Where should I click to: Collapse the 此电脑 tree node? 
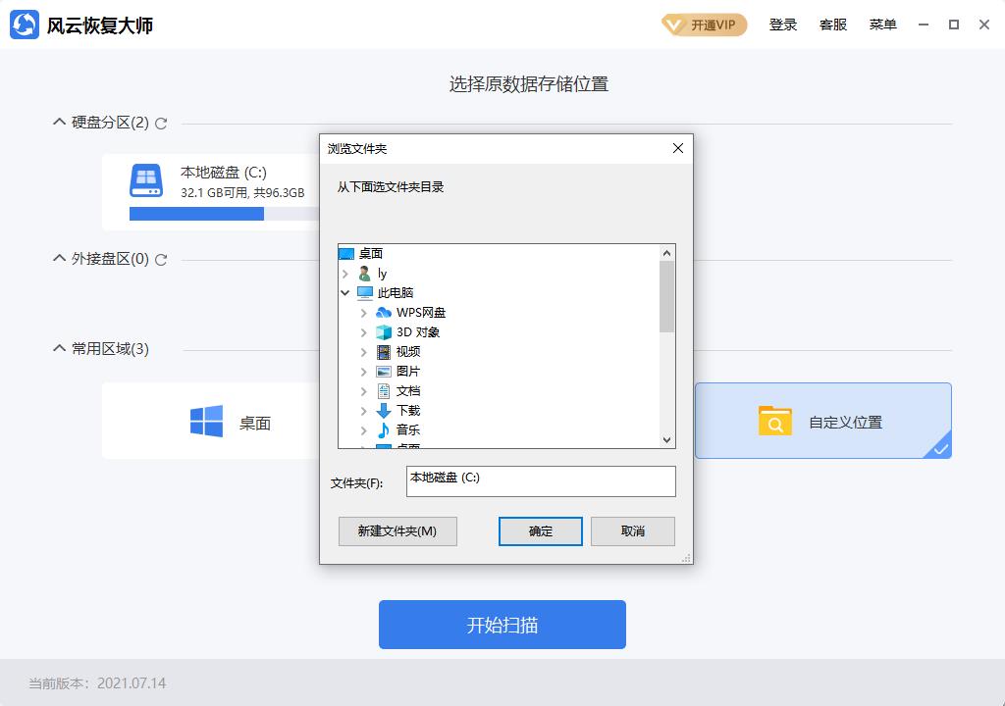345,292
